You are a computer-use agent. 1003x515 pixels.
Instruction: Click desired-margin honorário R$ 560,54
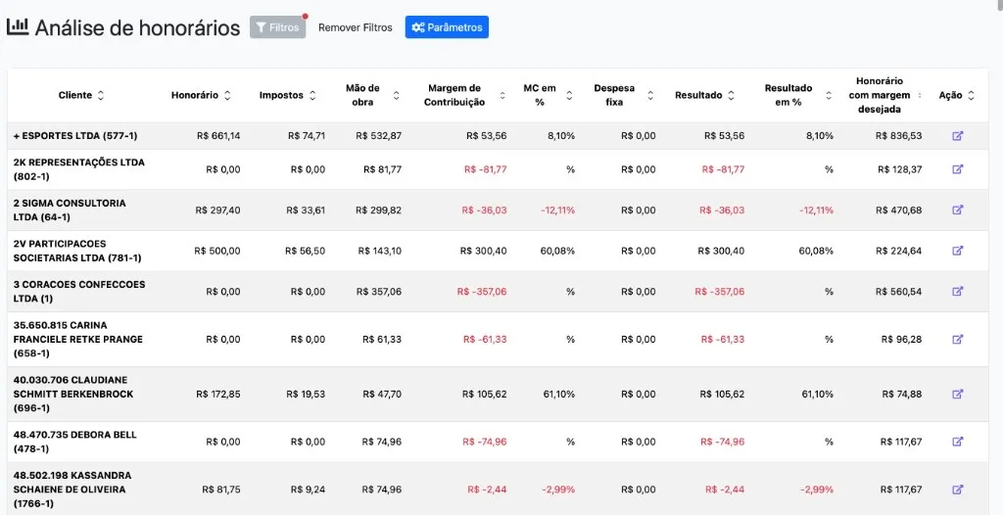tap(899, 291)
